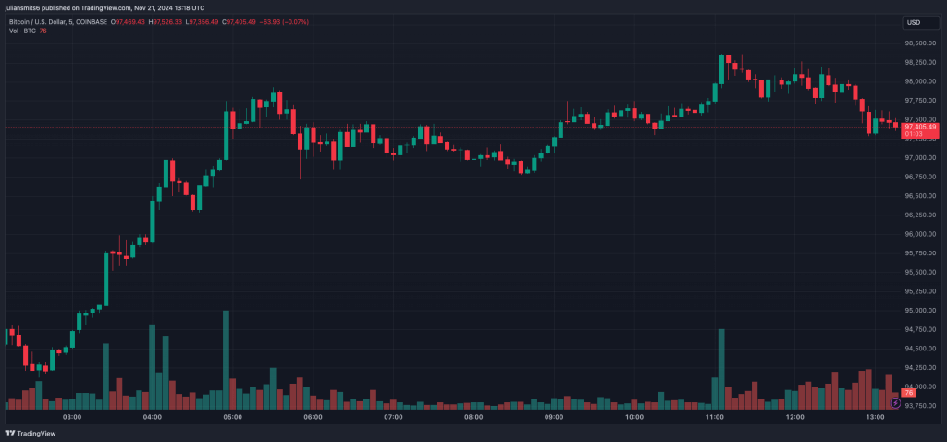Image resolution: width=947 pixels, height=442 pixels.
Task: Click the 11:00 time axis label
Action: (x=715, y=417)
